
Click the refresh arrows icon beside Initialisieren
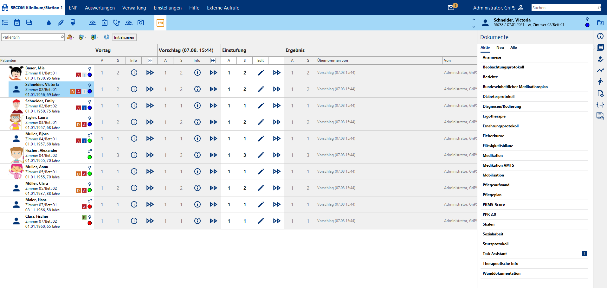[107, 37]
